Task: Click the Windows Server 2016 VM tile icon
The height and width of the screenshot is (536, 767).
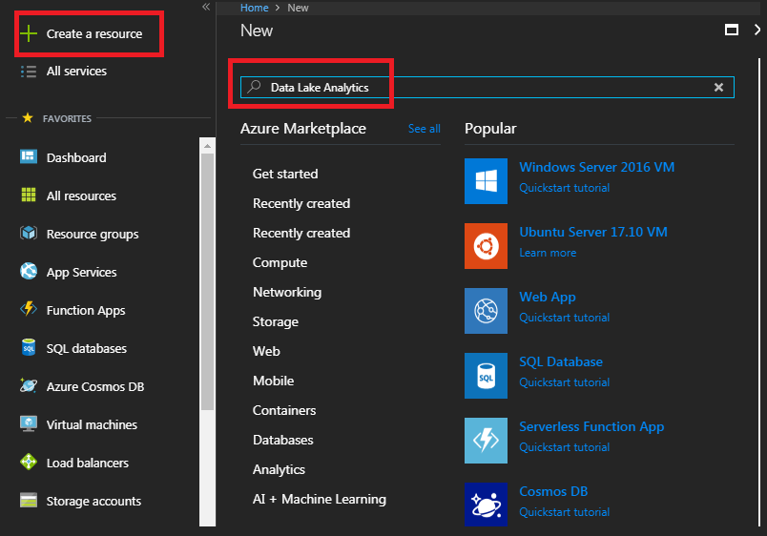Action: point(486,181)
